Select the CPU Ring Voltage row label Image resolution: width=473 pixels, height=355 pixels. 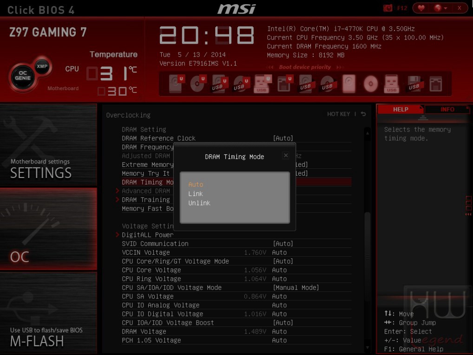[x=151, y=279]
